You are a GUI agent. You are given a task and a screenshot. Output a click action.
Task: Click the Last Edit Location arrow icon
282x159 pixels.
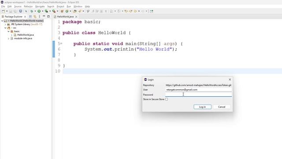126,11
